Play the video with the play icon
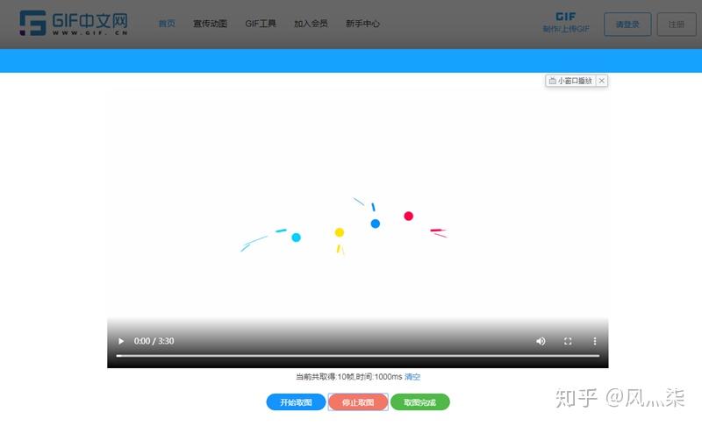The height and width of the screenshot is (426, 702). tap(121, 341)
